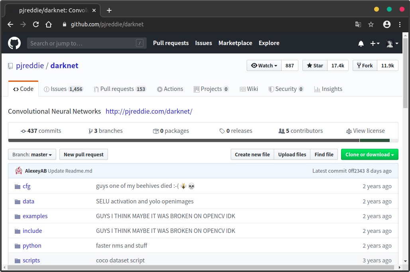Click New pull request button
410x272 pixels.
84,154
